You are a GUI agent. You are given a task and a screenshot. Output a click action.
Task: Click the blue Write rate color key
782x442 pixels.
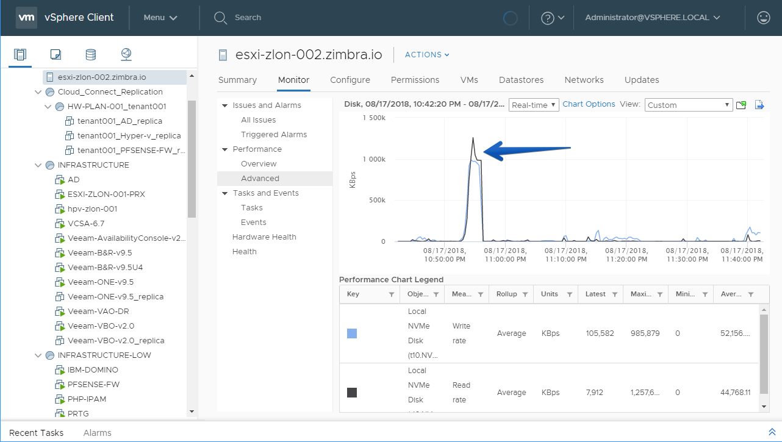point(352,333)
